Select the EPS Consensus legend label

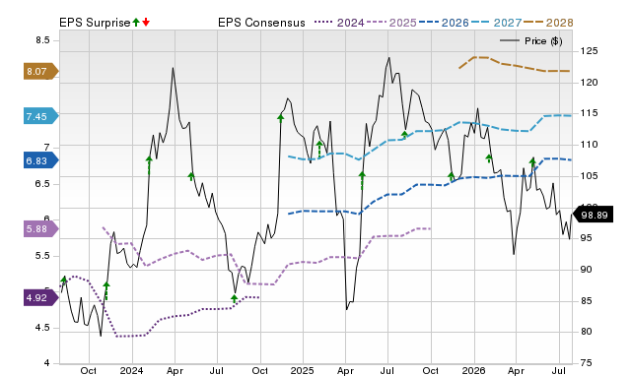tap(261, 23)
